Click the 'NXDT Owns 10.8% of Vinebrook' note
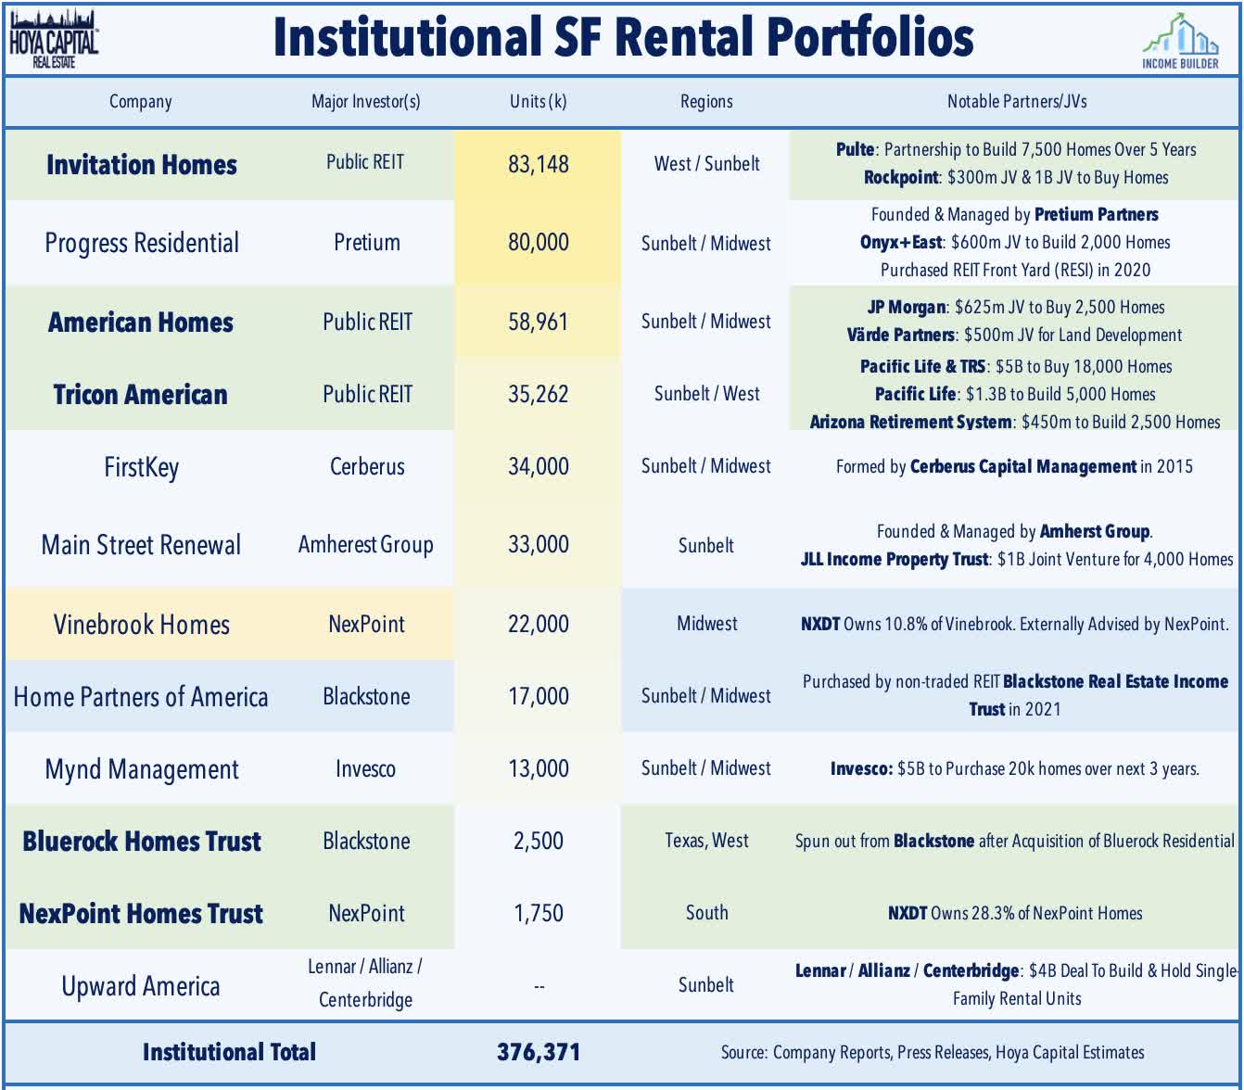 pos(1015,624)
